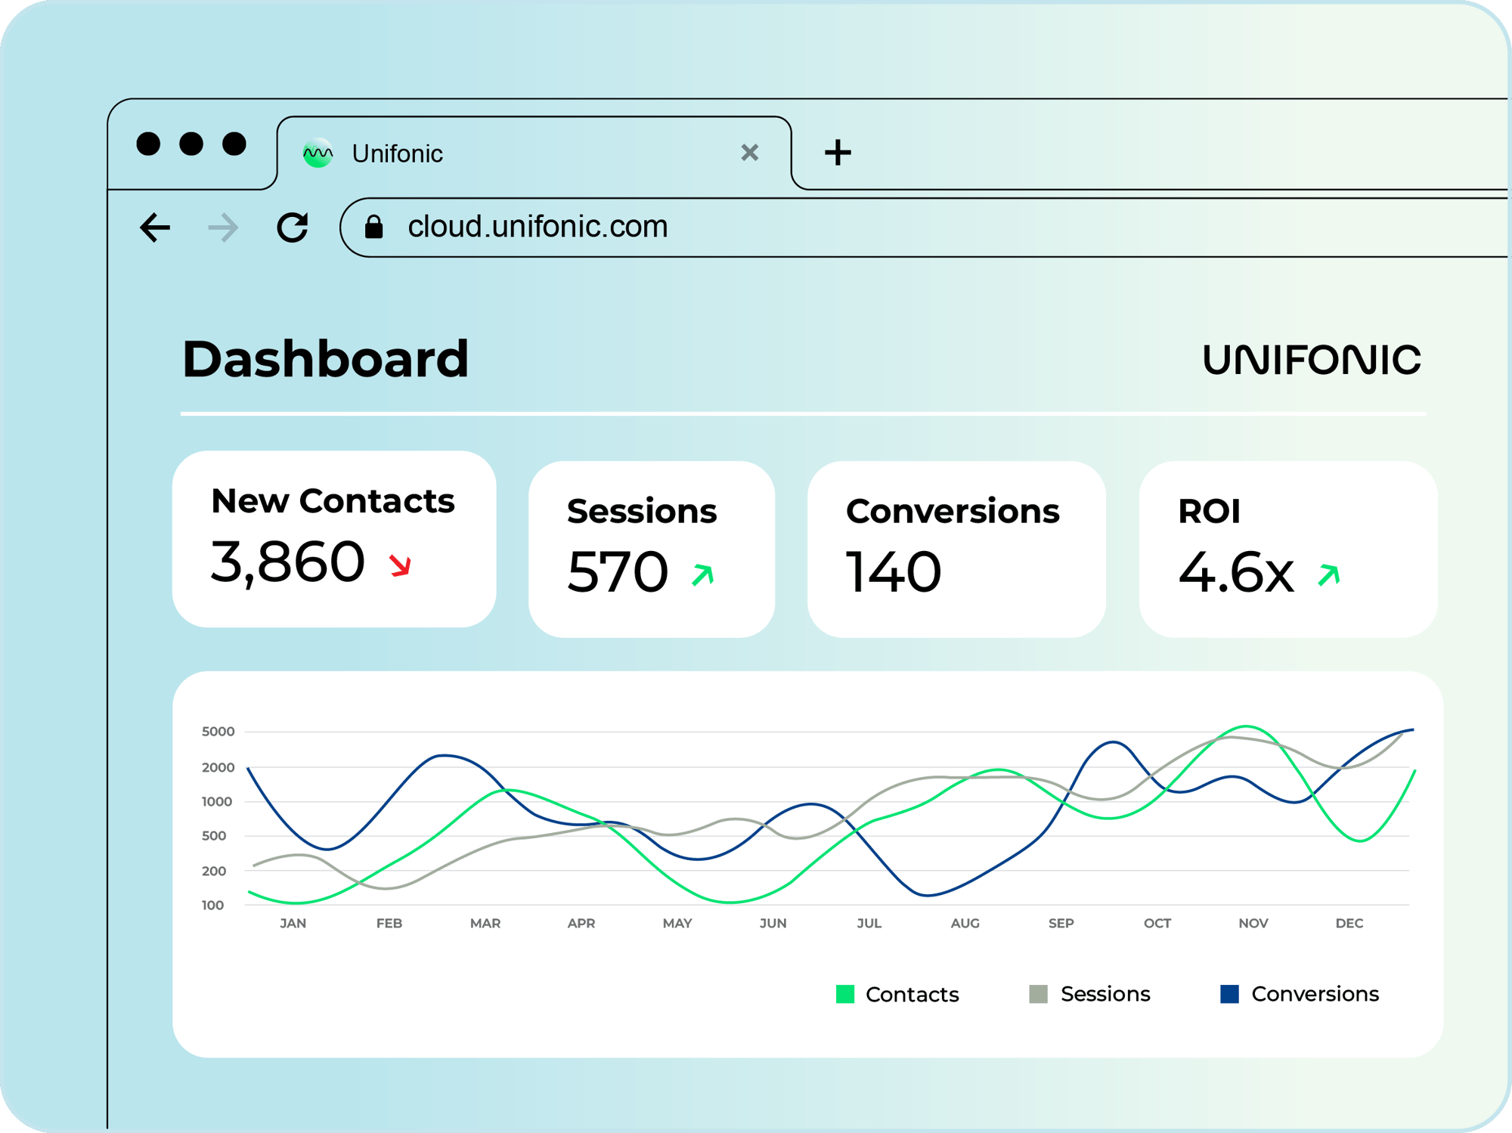The height and width of the screenshot is (1133, 1512).
Task: Click the green up arrow beside 4.6x
Action: pos(1328,575)
